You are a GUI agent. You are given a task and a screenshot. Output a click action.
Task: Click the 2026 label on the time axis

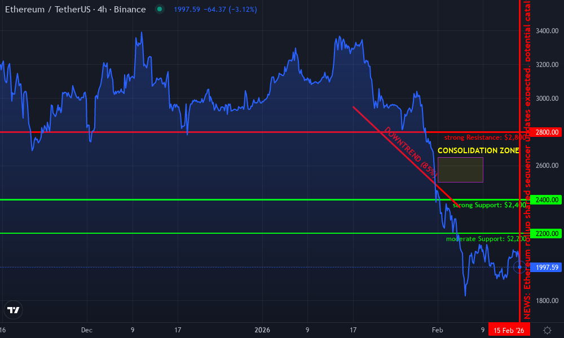click(x=263, y=330)
